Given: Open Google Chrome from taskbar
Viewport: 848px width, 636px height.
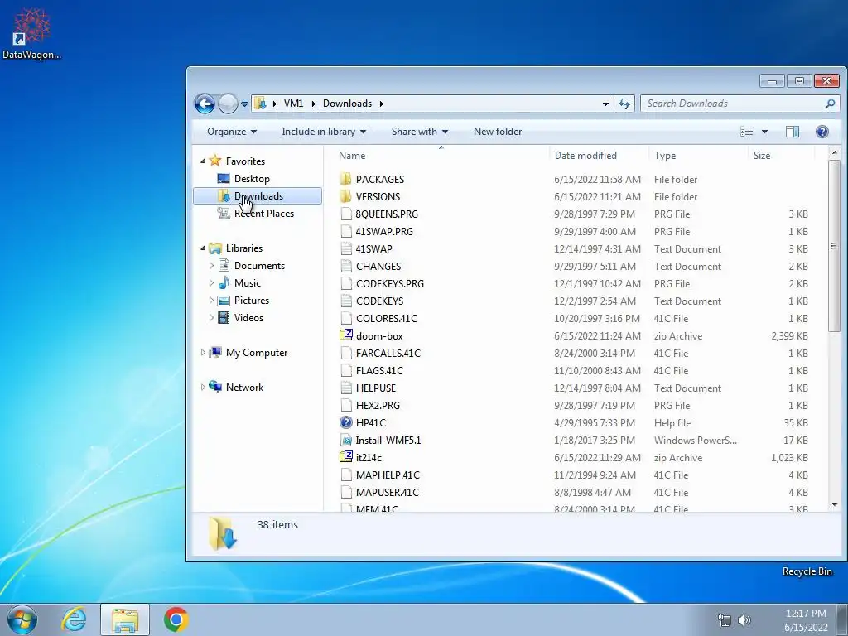Looking at the screenshot, I should coord(176,619).
